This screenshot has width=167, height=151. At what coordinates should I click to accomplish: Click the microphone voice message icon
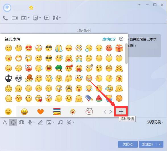click(x=30, y=122)
